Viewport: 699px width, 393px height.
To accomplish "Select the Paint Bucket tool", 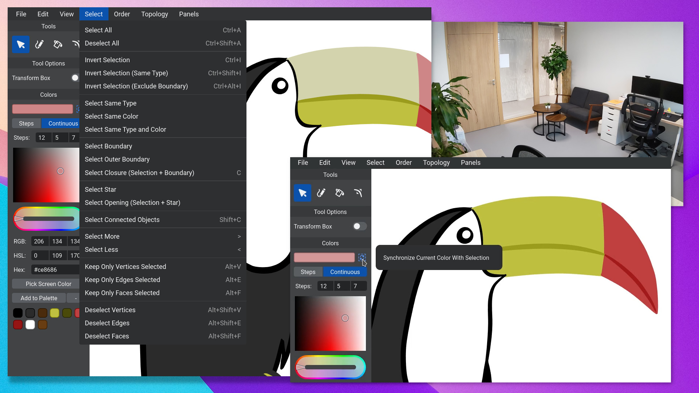I will click(x=58, y=45).
